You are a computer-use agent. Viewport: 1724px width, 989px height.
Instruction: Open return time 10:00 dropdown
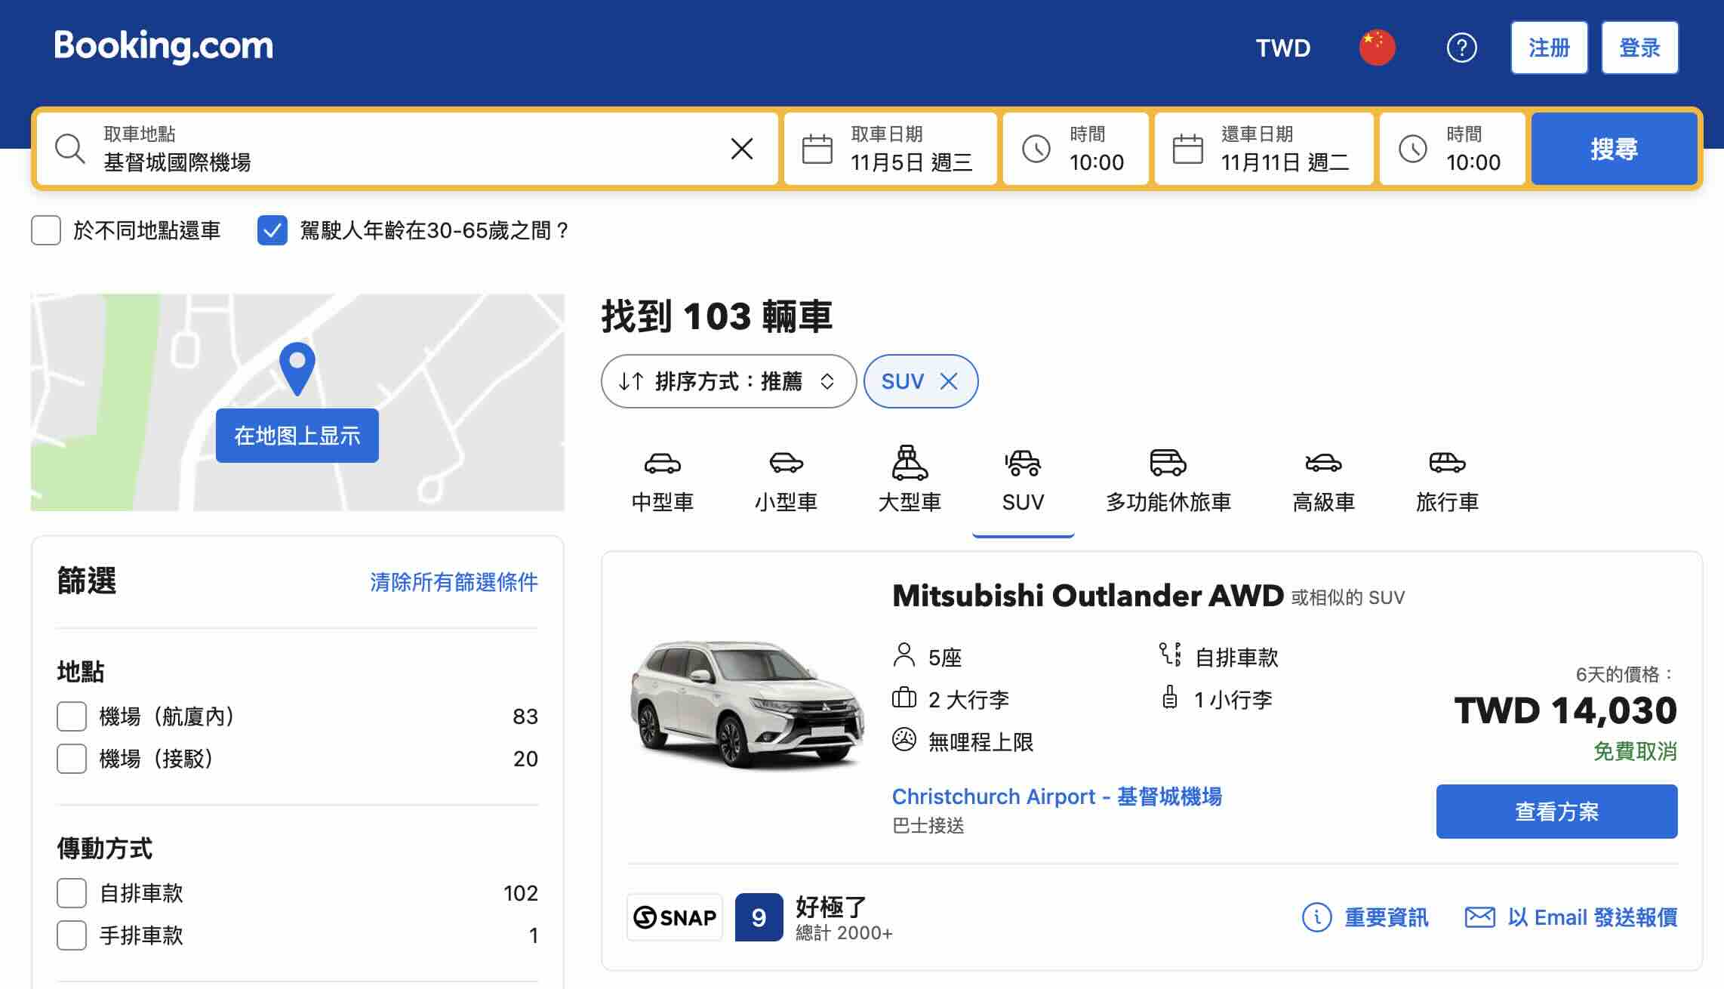pos(1452,149)
